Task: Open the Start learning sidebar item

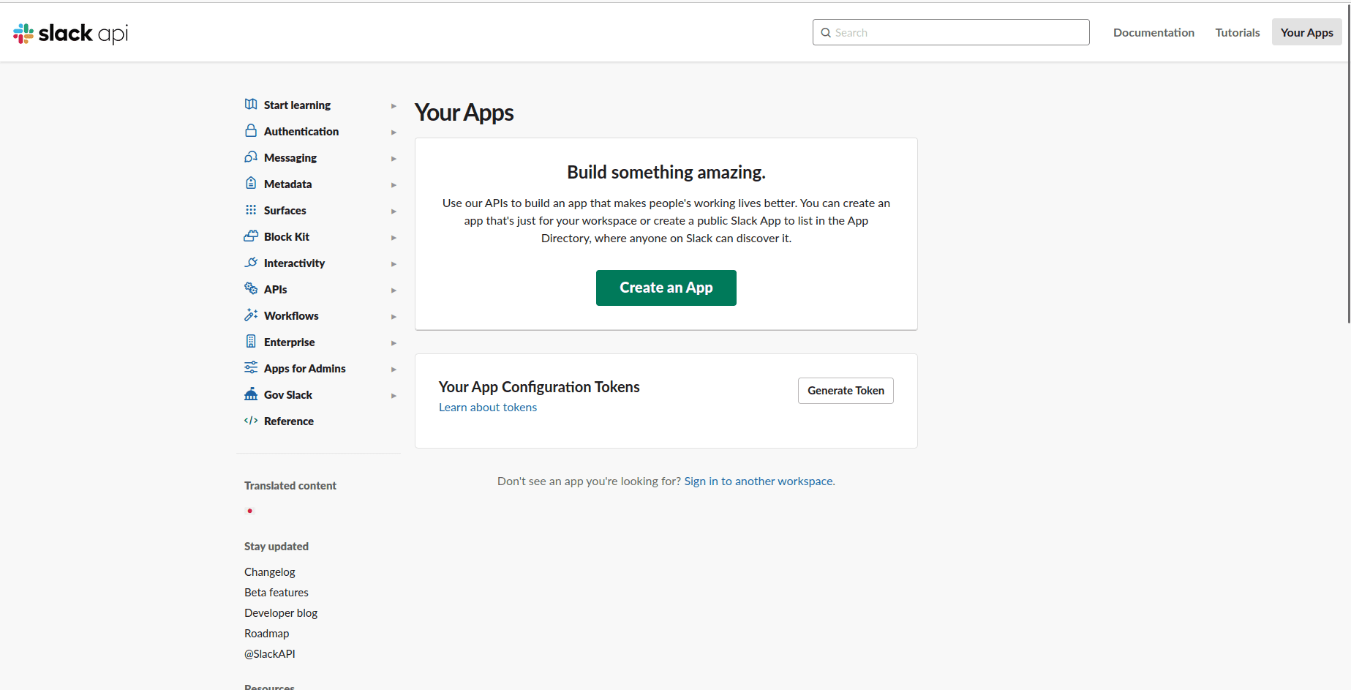Action: coord(297,105)
